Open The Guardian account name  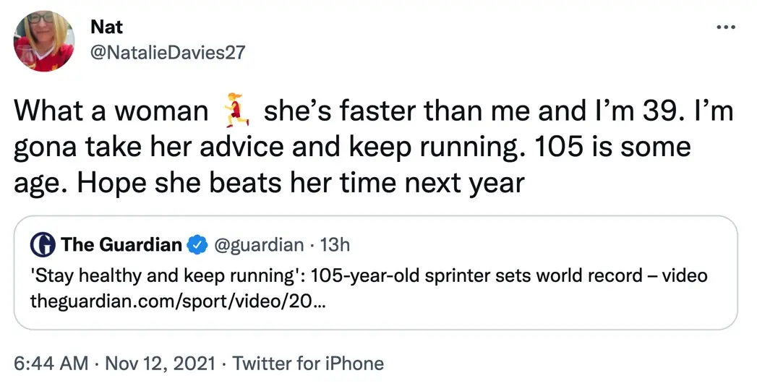click(x=121, y=245)
